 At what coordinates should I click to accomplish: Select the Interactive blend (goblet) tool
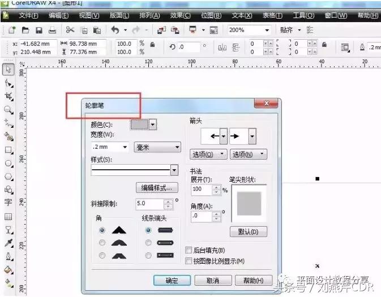(8, 230)
